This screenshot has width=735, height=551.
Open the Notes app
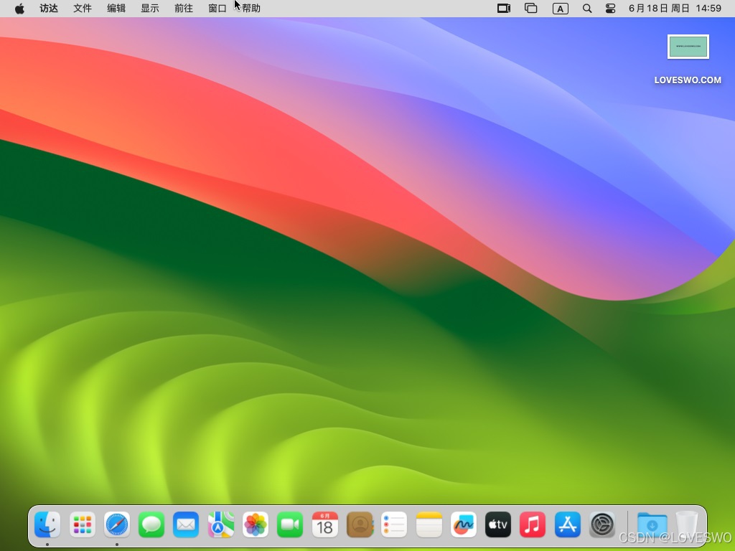click(429, 524)
